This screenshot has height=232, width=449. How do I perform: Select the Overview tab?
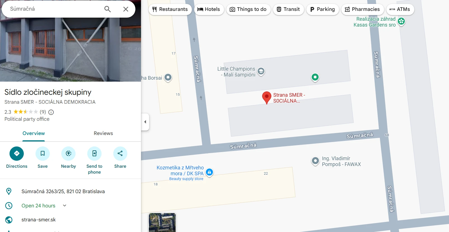[x=34, y=133]
